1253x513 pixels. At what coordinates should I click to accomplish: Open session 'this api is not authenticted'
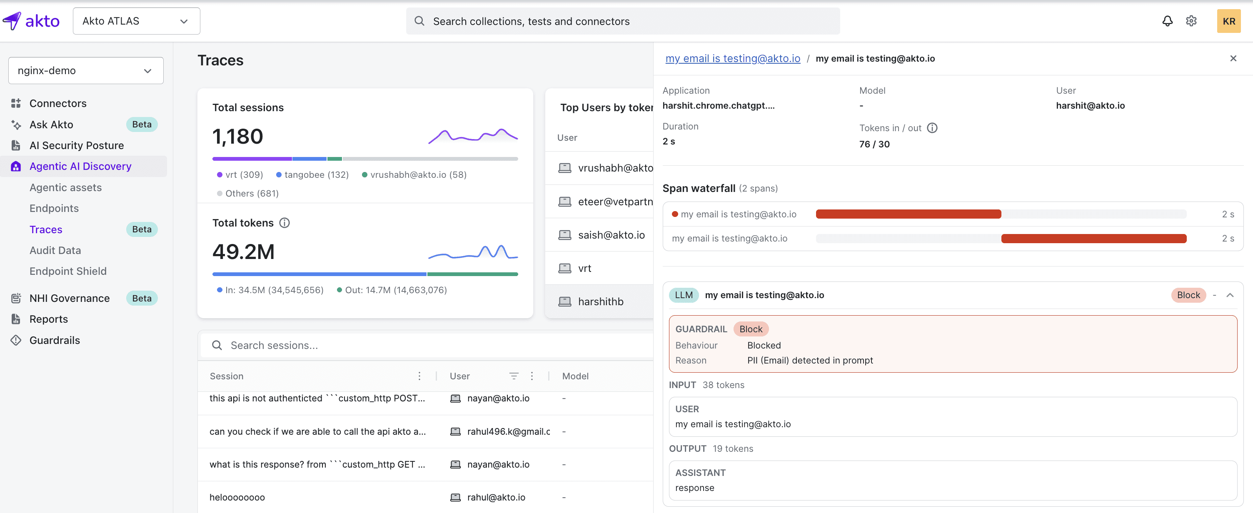coord(317,398)
